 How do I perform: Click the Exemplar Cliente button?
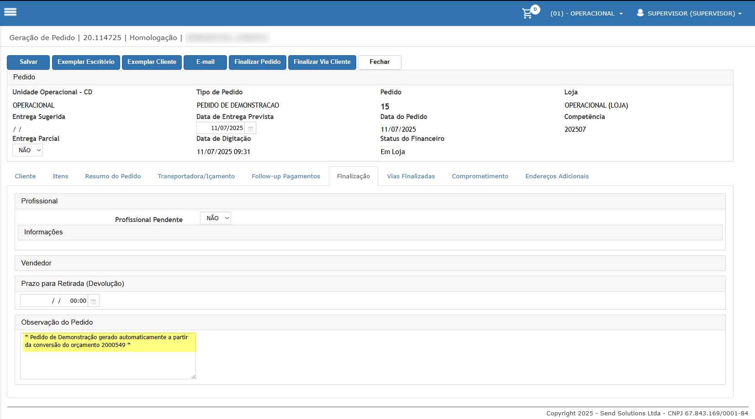152,62
